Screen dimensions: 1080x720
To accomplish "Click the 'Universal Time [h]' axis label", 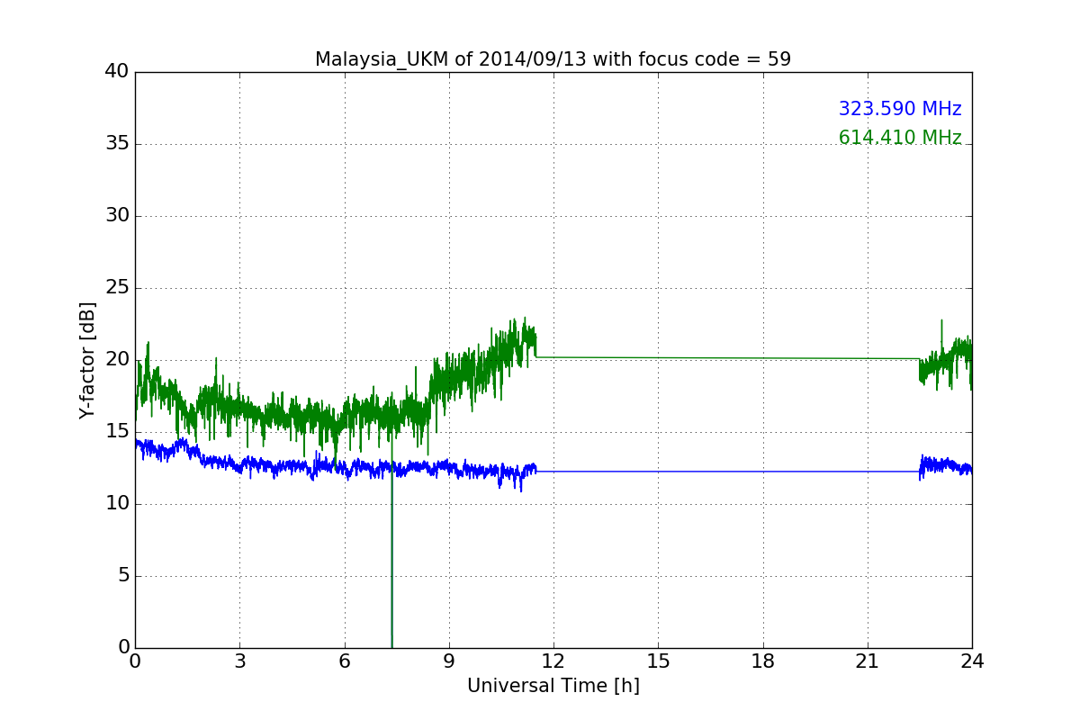I will click(553, 686).
